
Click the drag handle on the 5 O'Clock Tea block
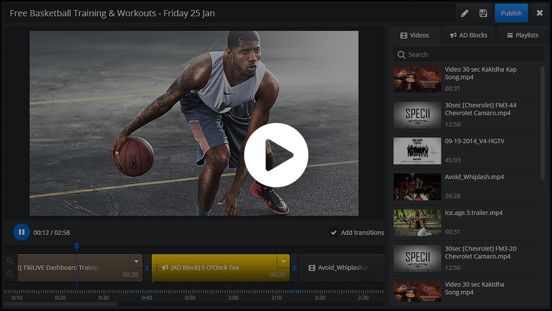click(157, 268)
